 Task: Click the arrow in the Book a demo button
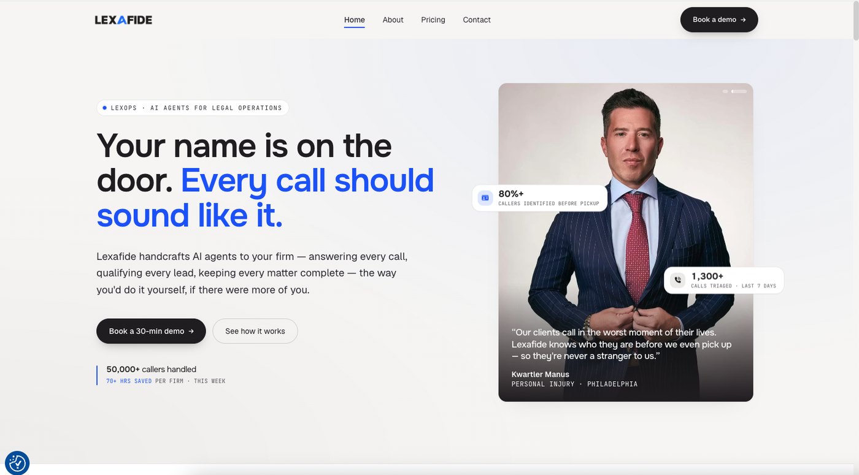(x=743, y=20)
